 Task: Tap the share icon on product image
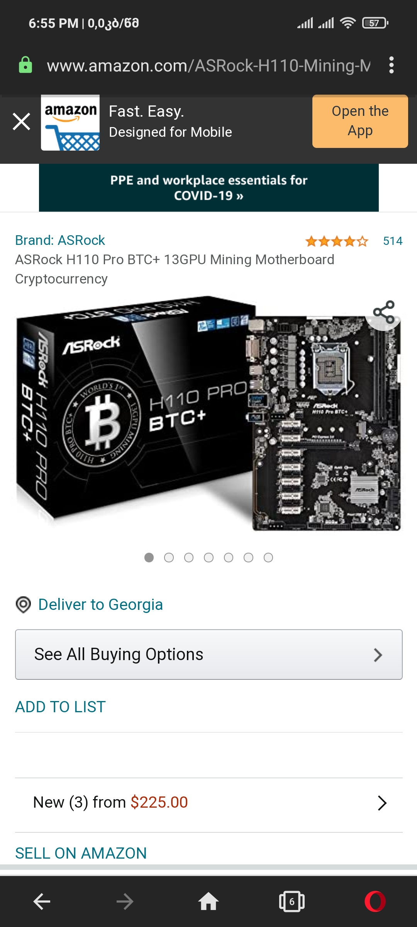coord(384,312)
